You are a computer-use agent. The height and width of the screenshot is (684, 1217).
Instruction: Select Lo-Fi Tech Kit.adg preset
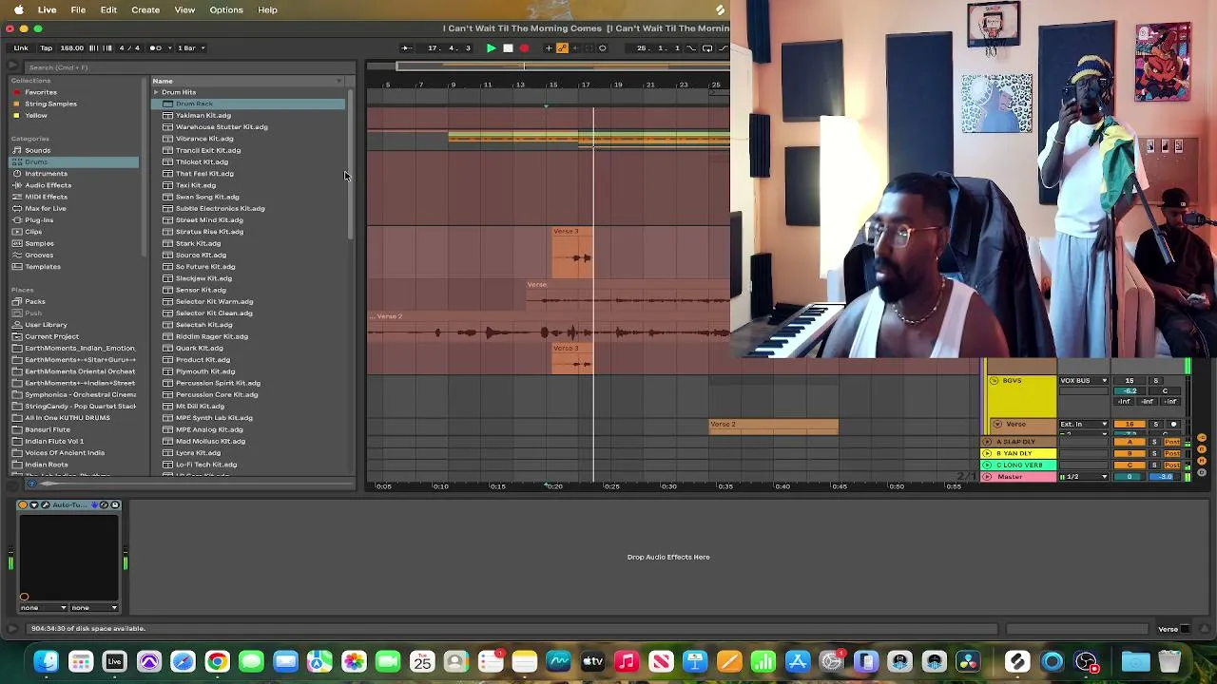coord(205,465)
